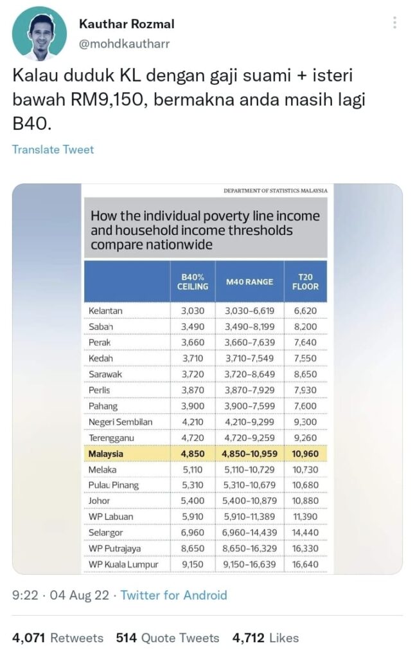Open the attached income table image

[x=207, y=378]
